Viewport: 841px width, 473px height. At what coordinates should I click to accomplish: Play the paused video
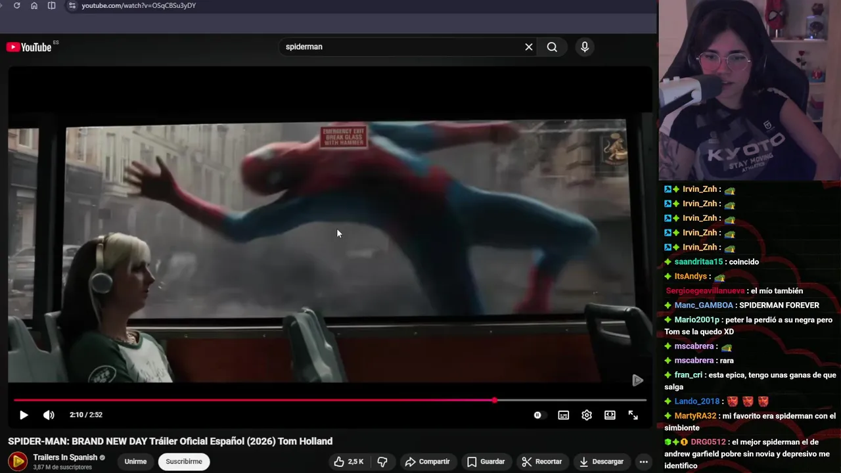24,415
